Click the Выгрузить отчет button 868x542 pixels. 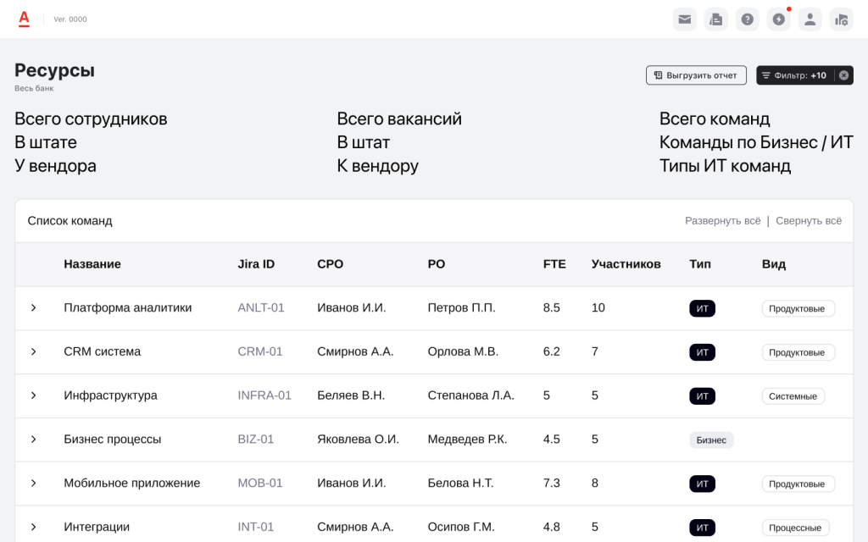click(696, 75)
